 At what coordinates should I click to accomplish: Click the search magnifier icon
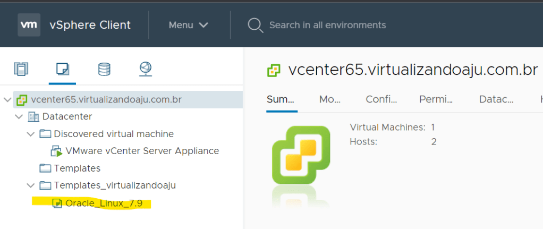point(255,25)
